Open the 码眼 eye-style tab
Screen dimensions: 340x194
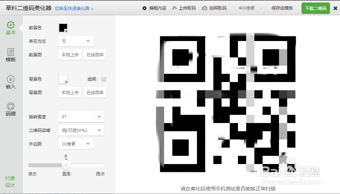click(x=11, y=109)
